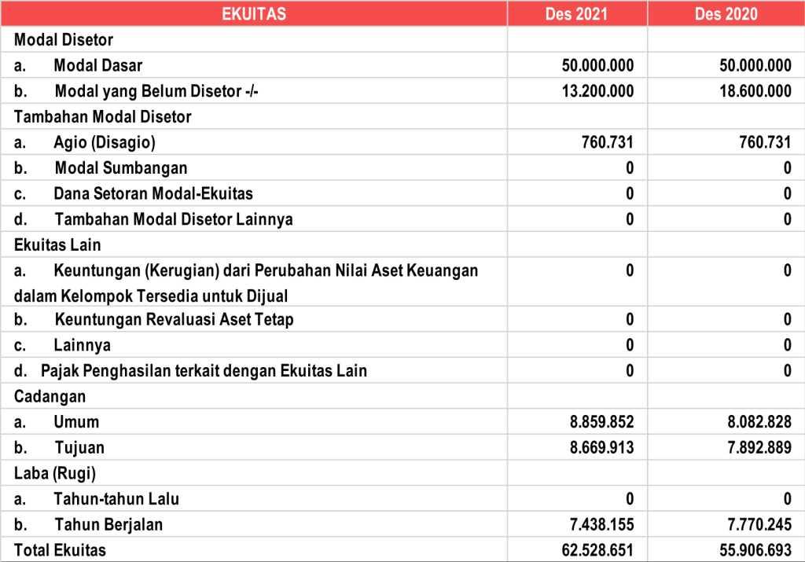
Task: Select the Keuntungan Revaluasi Aset Tetap row
Action: pos(174,320)
